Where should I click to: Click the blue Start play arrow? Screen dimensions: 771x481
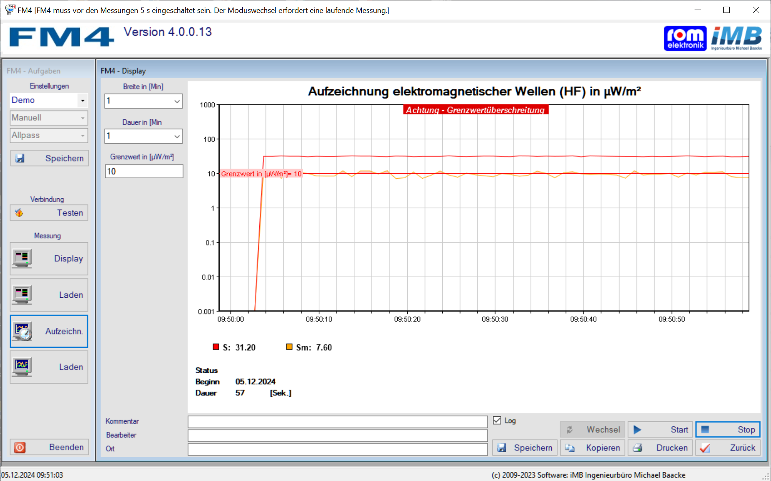coord(637,430)
